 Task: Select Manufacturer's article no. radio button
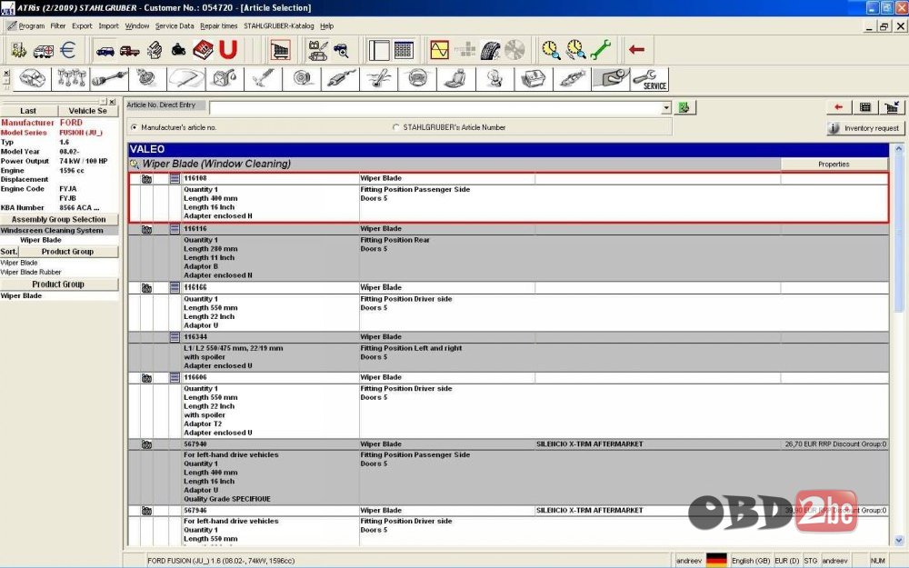(135, 127)
